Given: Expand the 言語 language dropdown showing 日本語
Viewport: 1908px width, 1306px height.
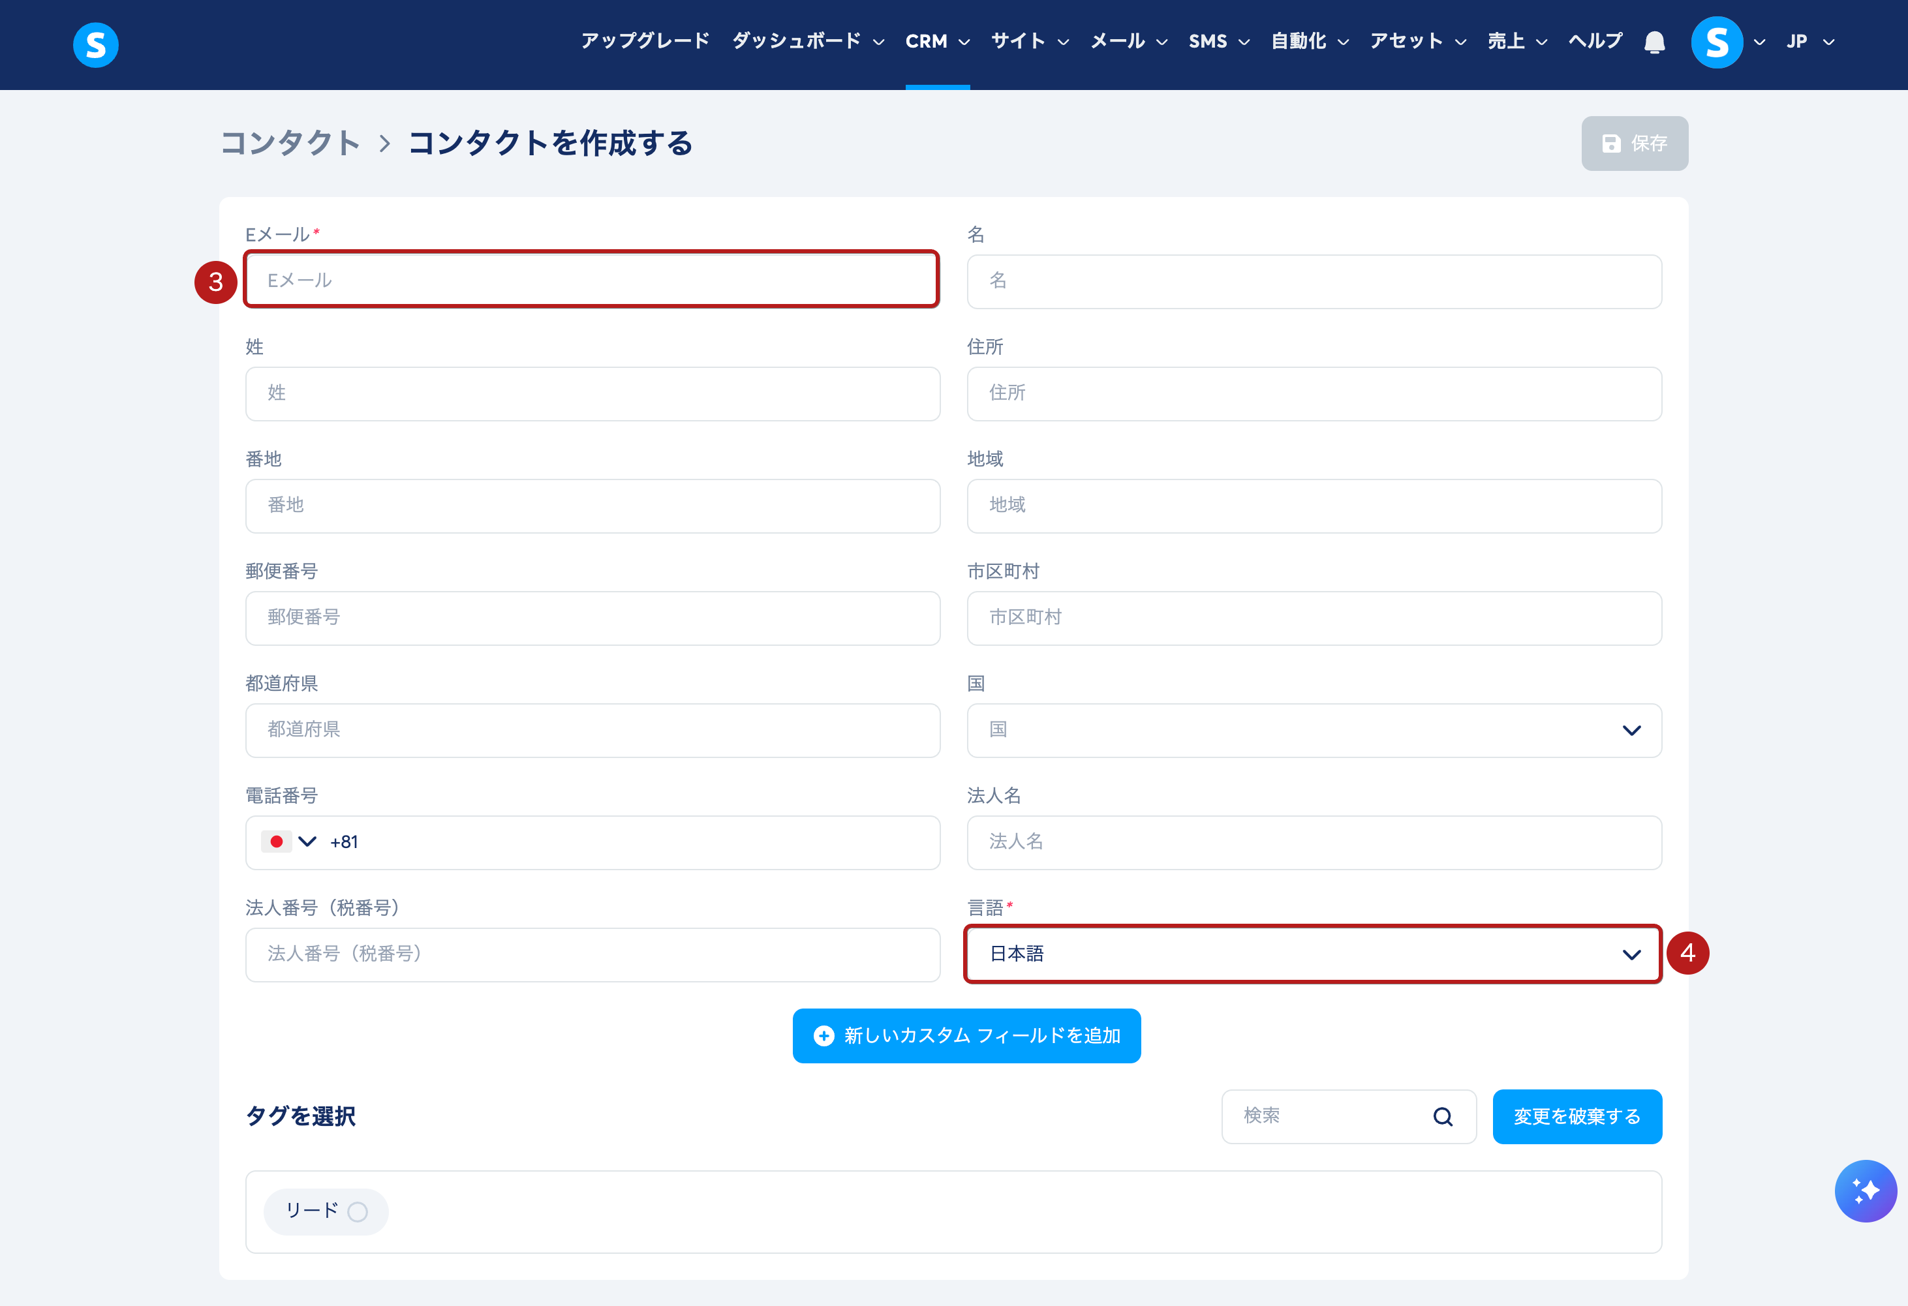Looking at the screenshot, I should pos(1314,954).
